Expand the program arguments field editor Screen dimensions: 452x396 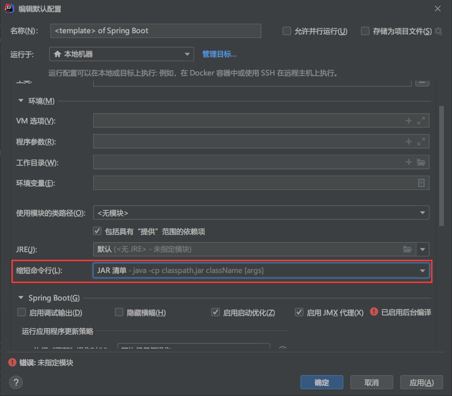(x=421, y=141)
